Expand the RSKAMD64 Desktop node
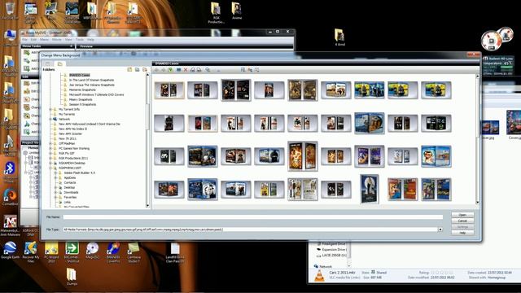Viewport: 521px width, 293px height. coord(50,163)
